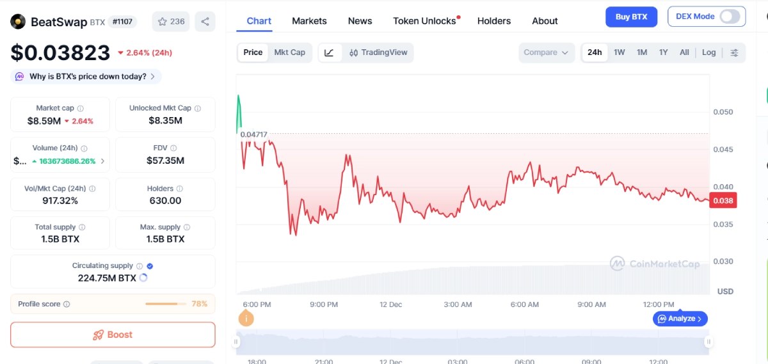Open chart settings sliders icon
Screen dimensions: 768x364
point(734,52)
